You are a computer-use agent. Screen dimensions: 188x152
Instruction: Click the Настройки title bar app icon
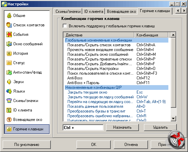[4, 4]
